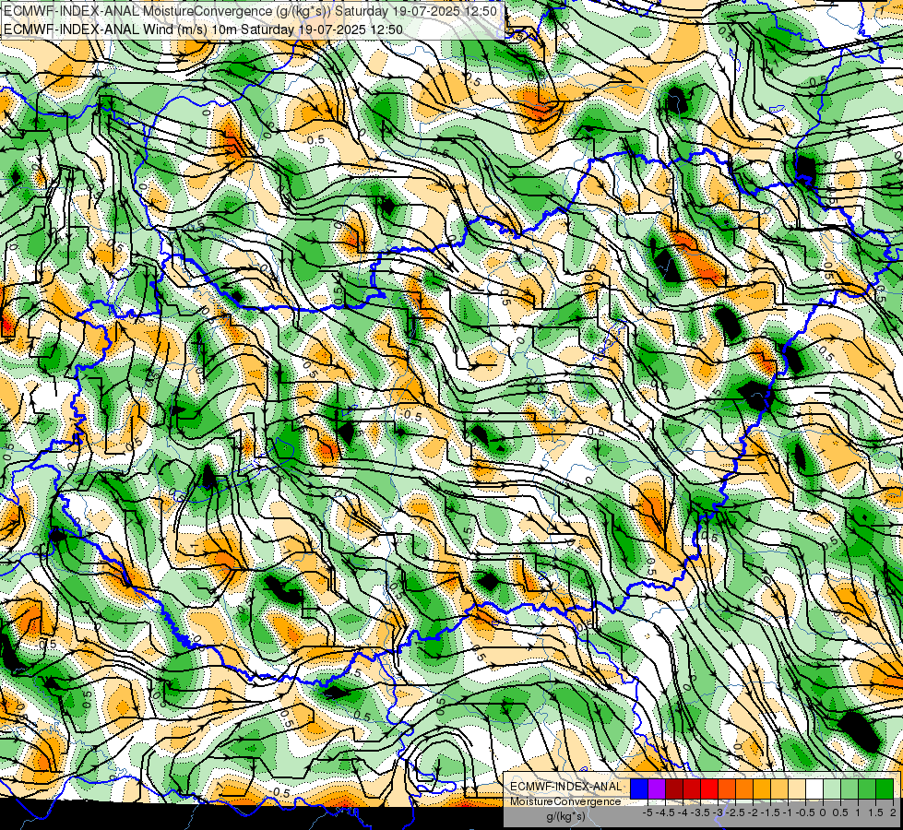Screen dimensions: 903x830
Task: Select the dark red swatch between -4.5 and -4
Action: point(674,788)
